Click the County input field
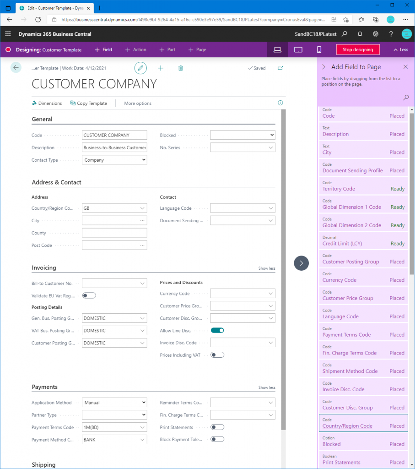 pyautogui.click(x=114, y=233)
